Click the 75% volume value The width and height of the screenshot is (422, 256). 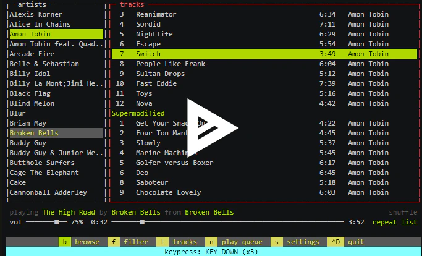click(x=77, y=223)
